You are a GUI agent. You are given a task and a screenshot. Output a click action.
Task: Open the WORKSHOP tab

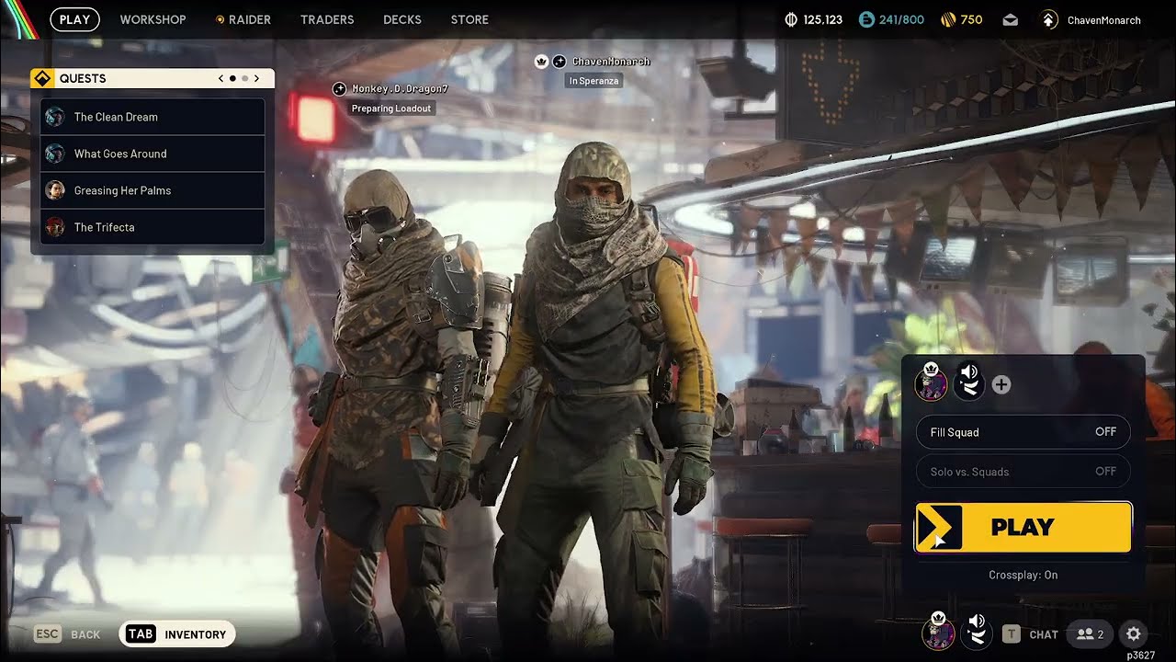click(153, 19)
